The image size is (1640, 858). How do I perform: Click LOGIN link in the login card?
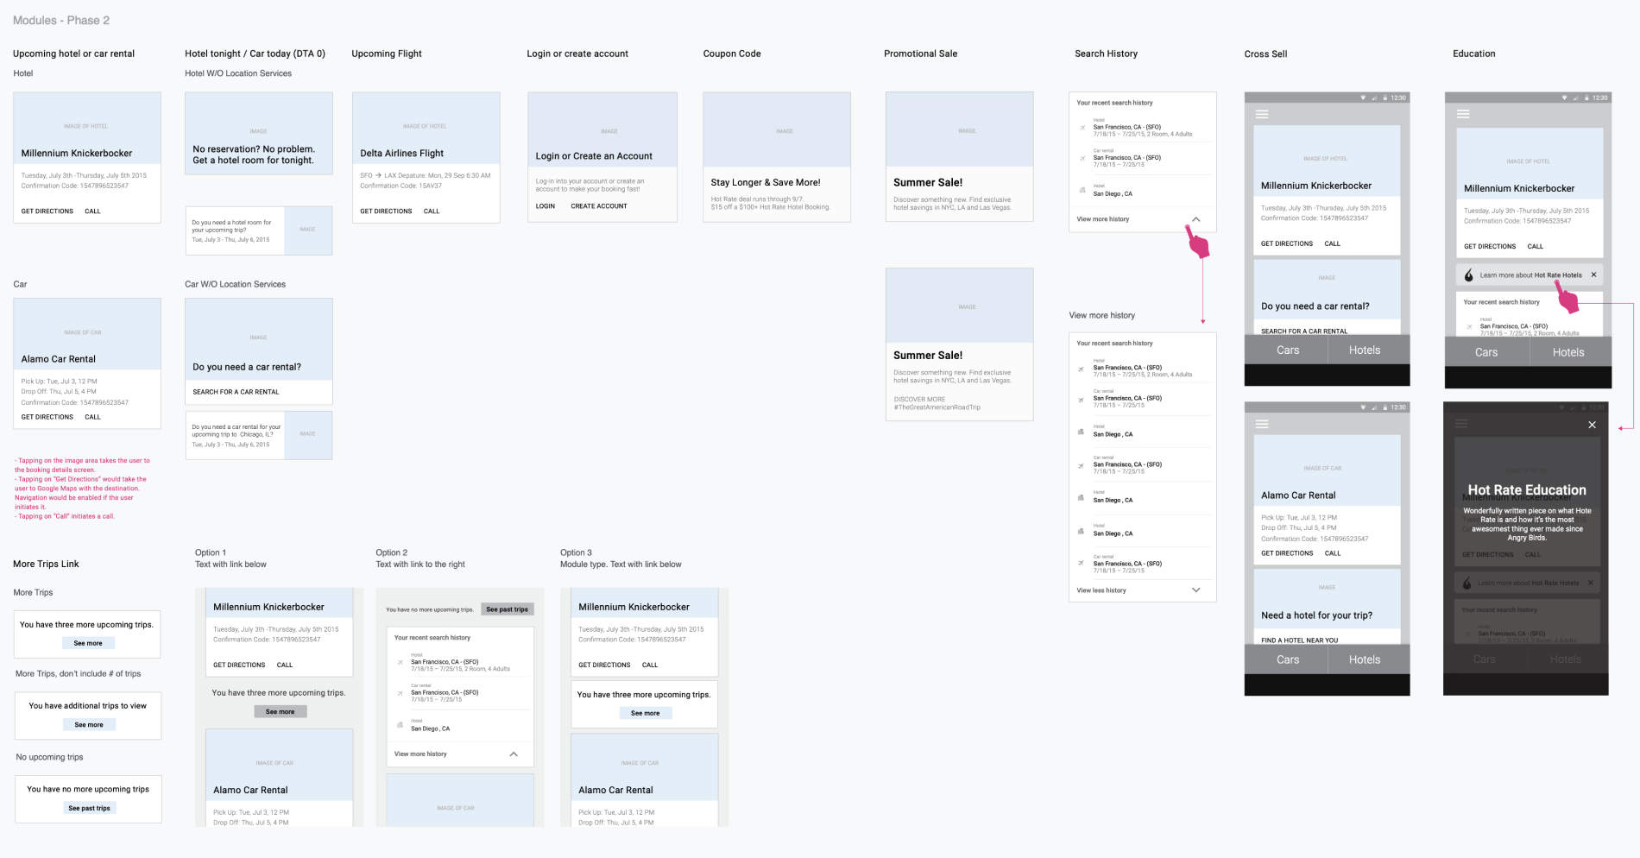545,206
